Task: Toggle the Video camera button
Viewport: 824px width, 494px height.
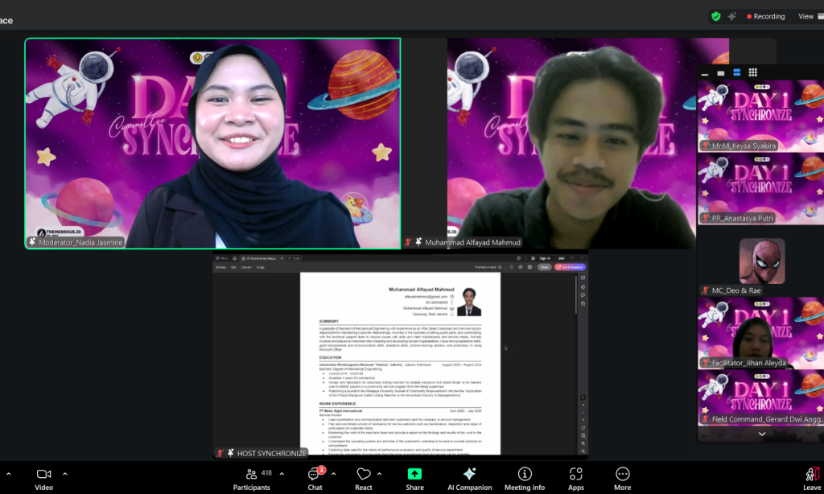Action: pyautogui.click(x=43, y=479)
